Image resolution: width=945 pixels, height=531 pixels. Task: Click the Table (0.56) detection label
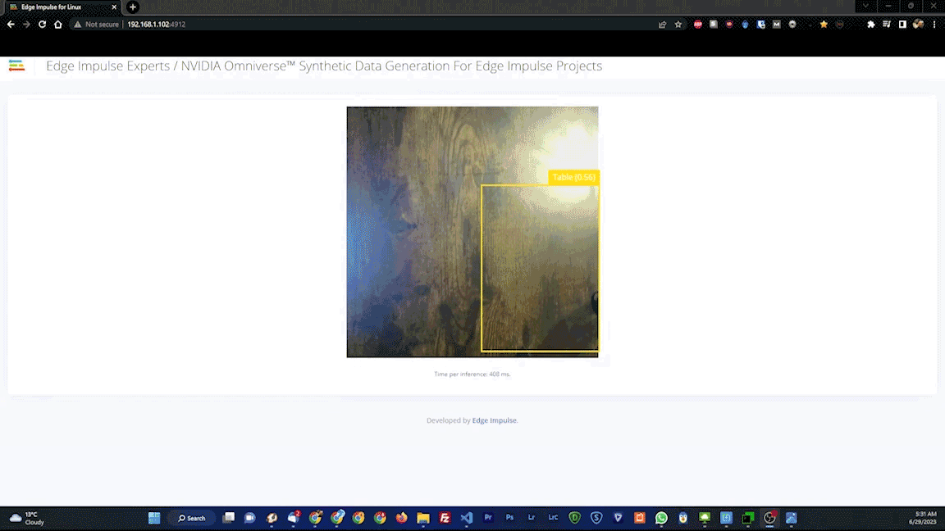coord(573,177)
